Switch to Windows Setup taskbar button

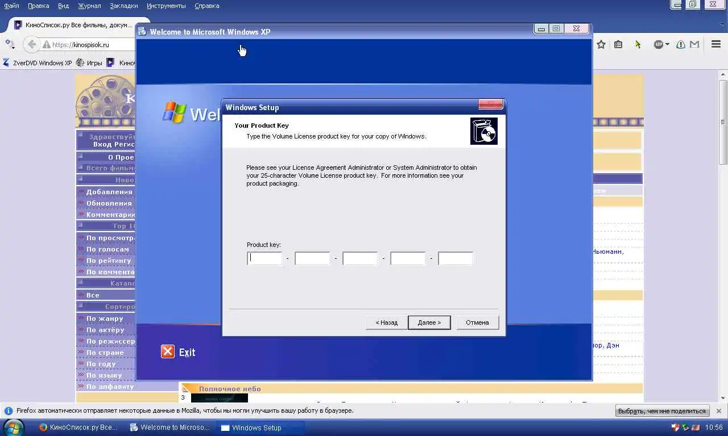coord(260,427)
